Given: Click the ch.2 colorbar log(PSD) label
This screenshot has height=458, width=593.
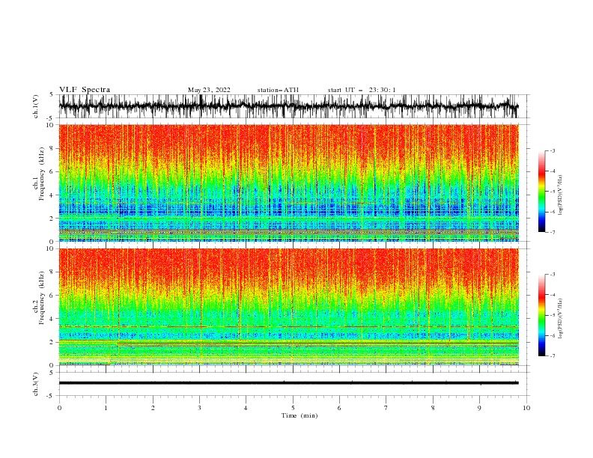Looking at the screenshot, I should (560, 319).
